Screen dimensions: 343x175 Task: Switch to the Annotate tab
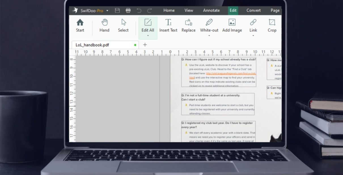coord(211,10)
